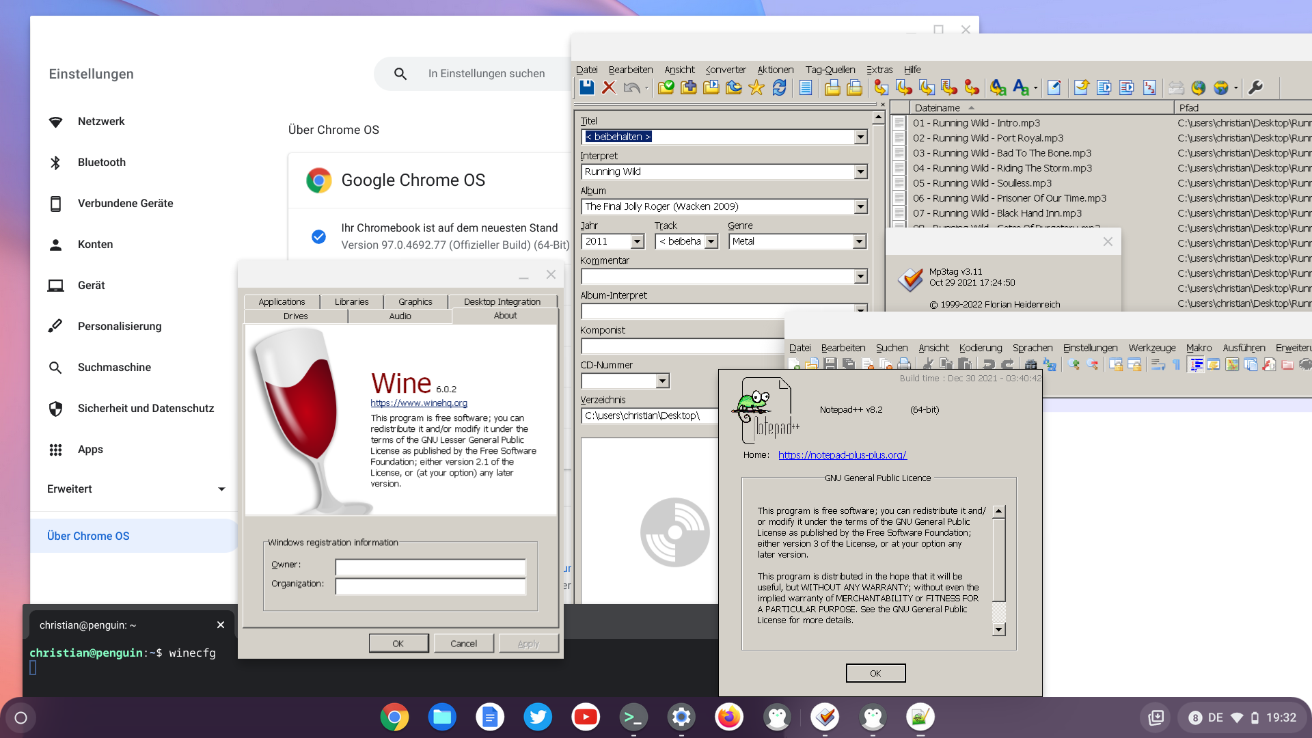Open the Konverter menu in Mp3tag
The image size is (1312, 738).
726,70
